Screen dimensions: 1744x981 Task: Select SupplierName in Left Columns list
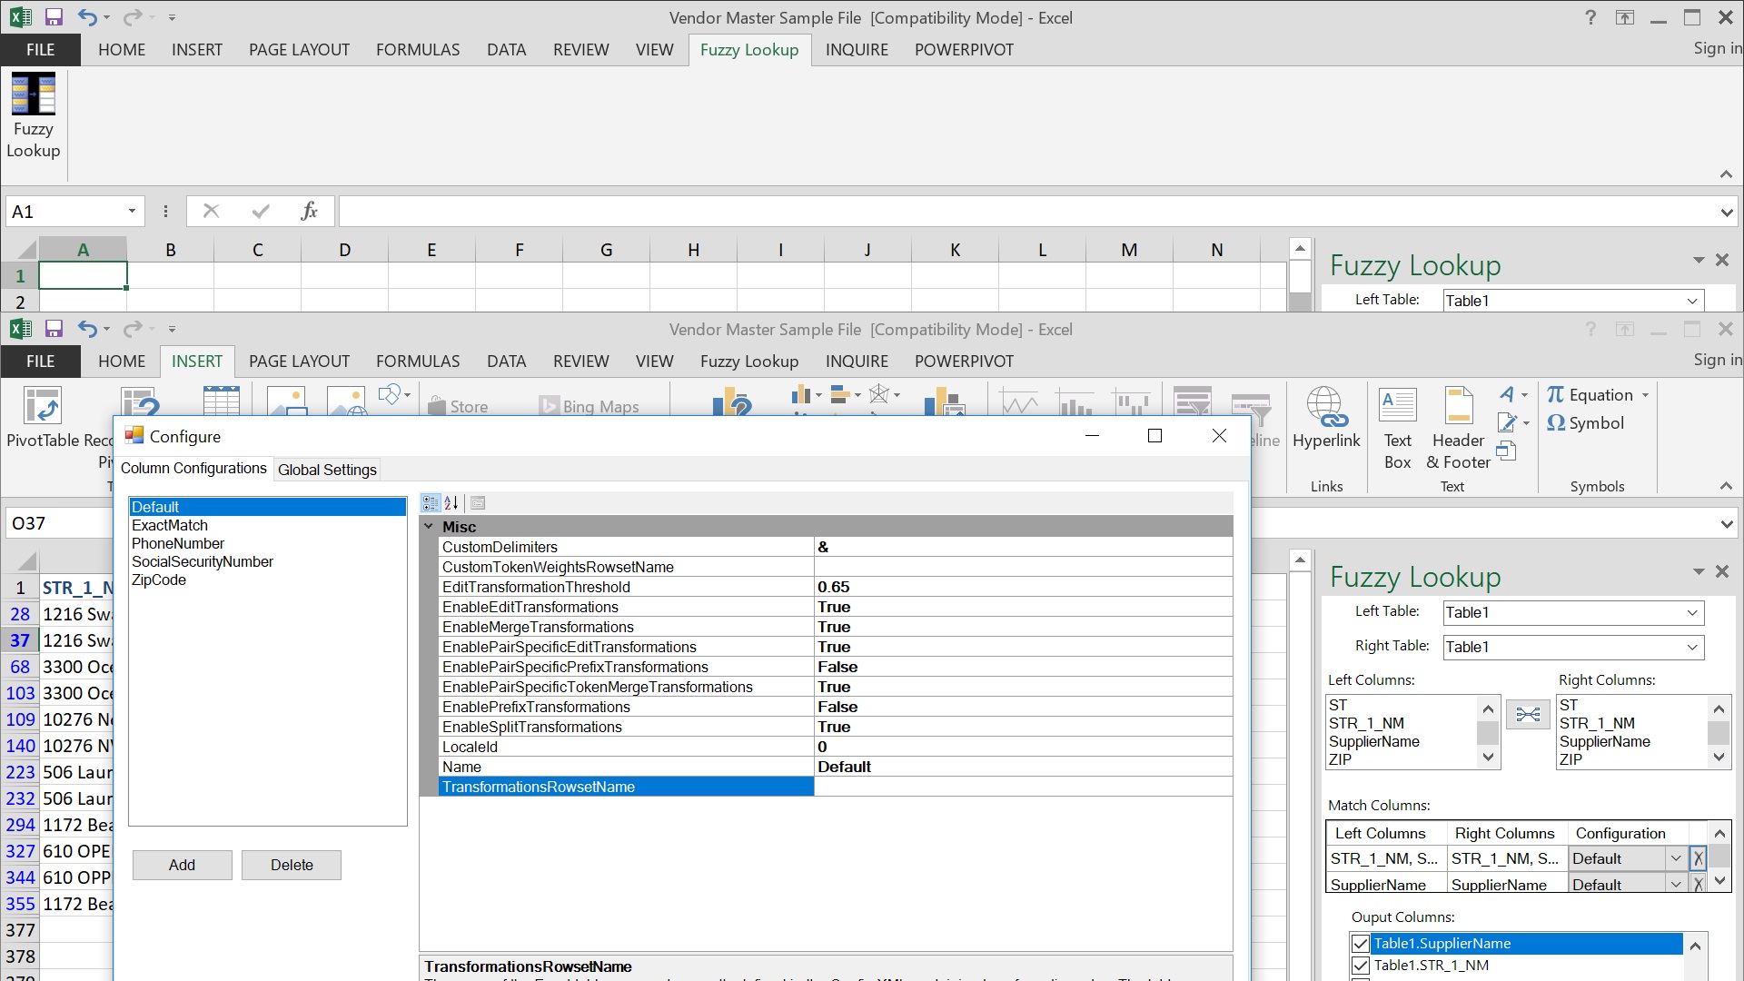(x=1373, y=741)
